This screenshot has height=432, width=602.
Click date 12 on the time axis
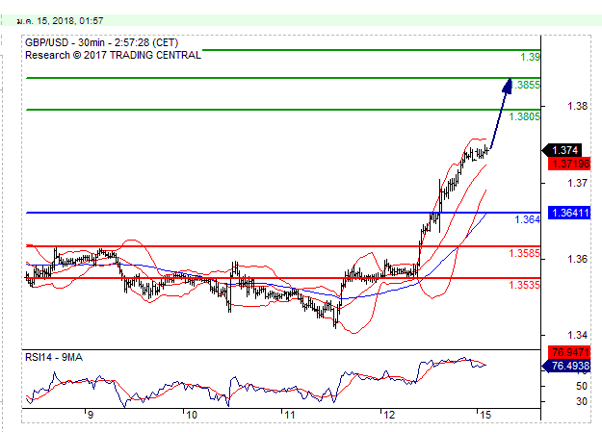(387, 415)
